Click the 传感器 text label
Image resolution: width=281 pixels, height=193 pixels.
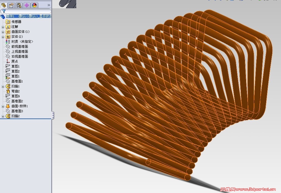[16, 22]
